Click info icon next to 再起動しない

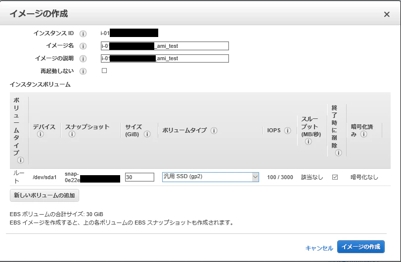coord(83,71)
